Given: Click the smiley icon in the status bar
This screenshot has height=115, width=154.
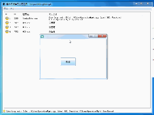Looking at the screenshot, I should 4,111.
